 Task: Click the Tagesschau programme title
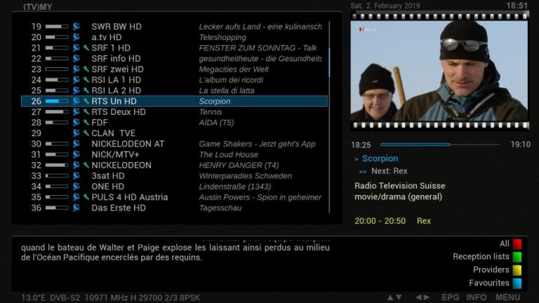tap(220, 208)
